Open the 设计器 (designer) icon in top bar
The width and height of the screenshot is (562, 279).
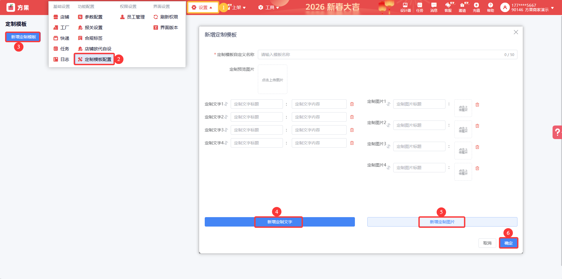click(x=405, y=7)
